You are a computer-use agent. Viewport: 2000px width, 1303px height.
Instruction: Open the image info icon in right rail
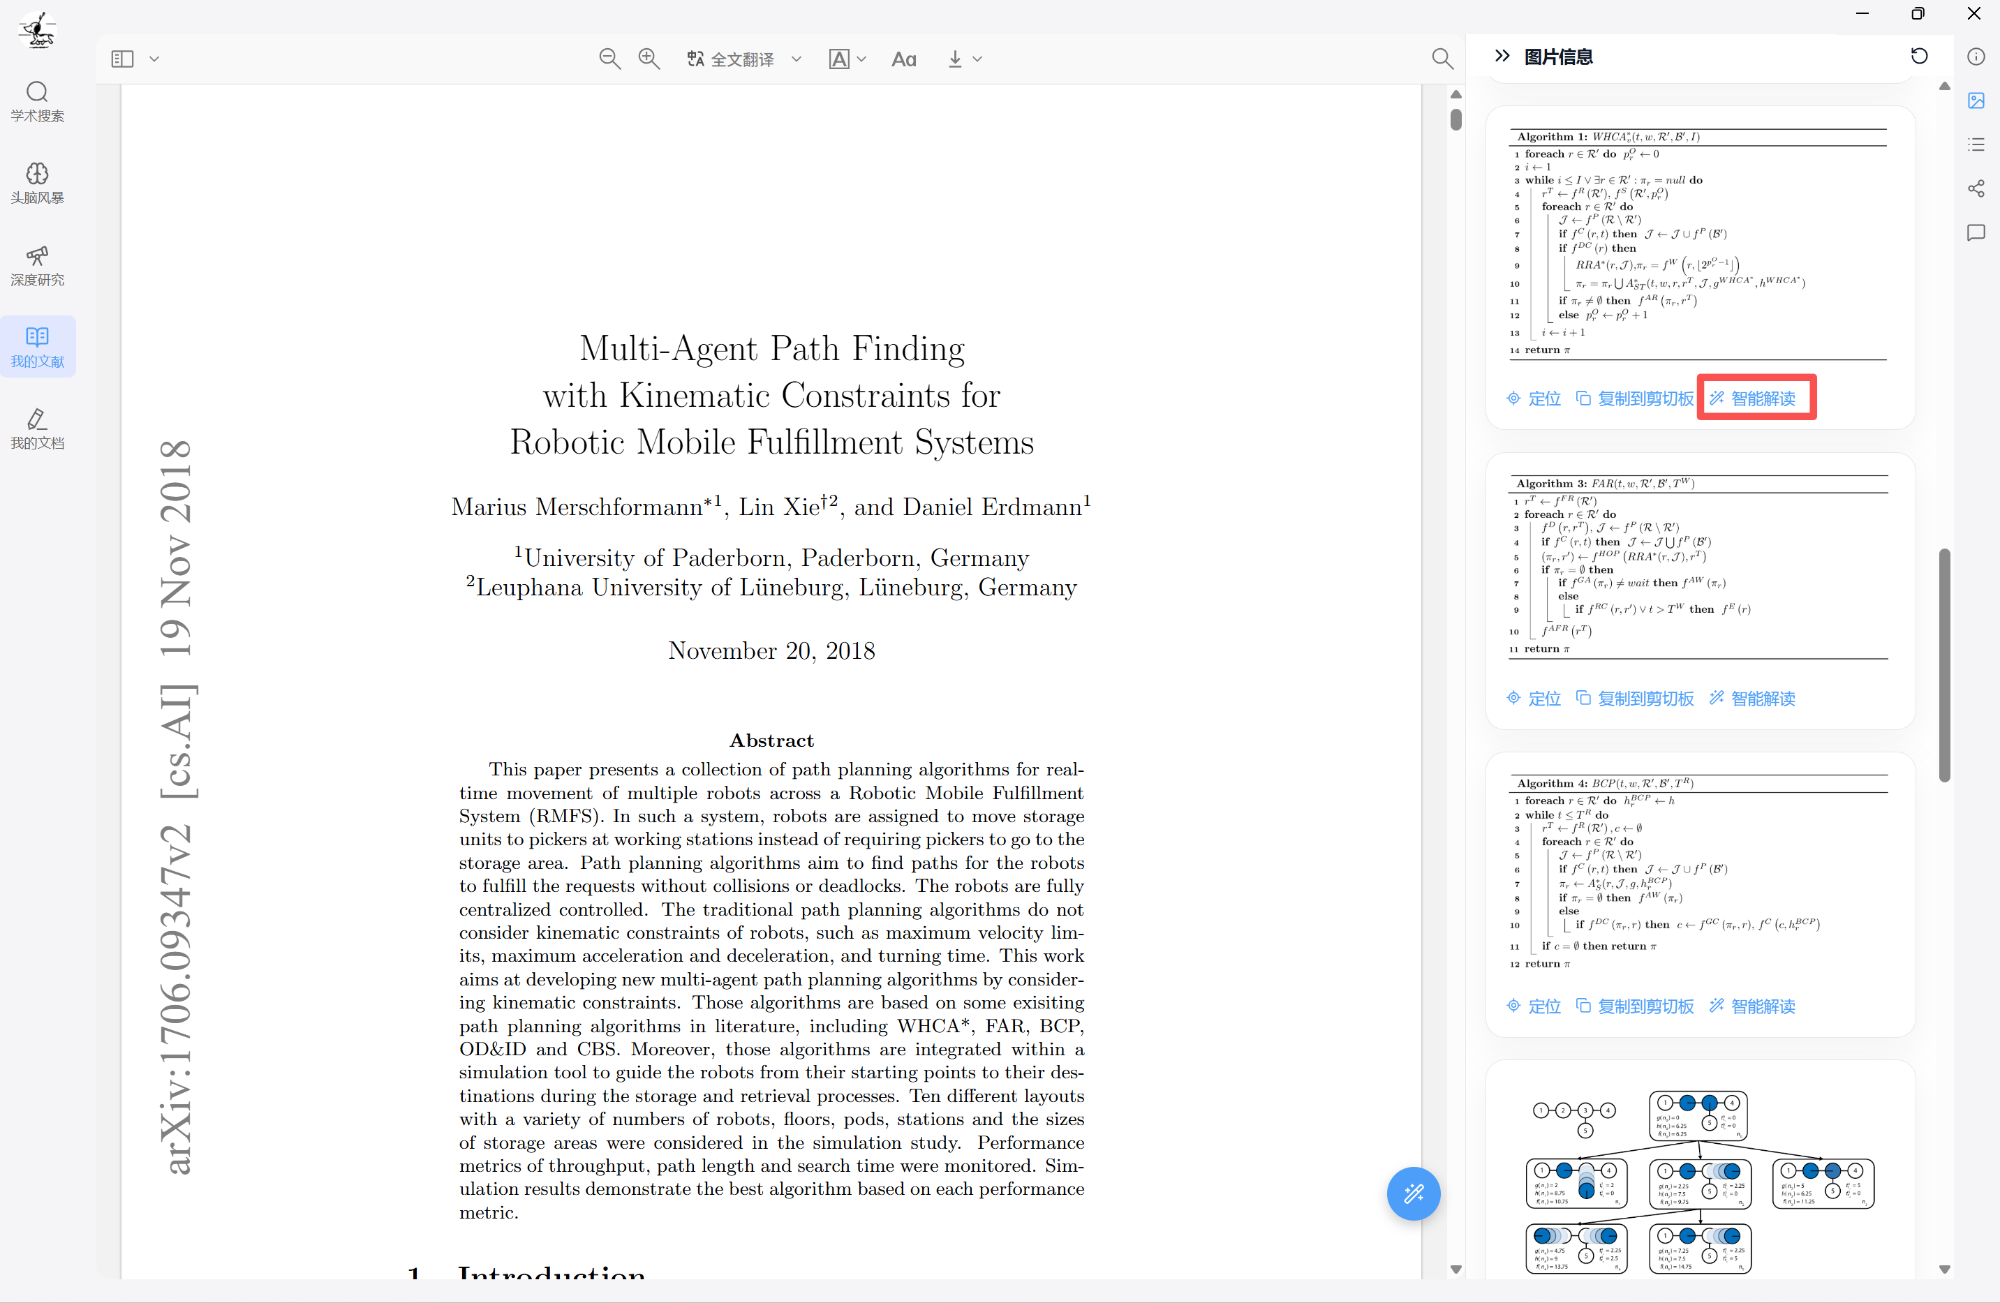click(x=1976, y=100)
